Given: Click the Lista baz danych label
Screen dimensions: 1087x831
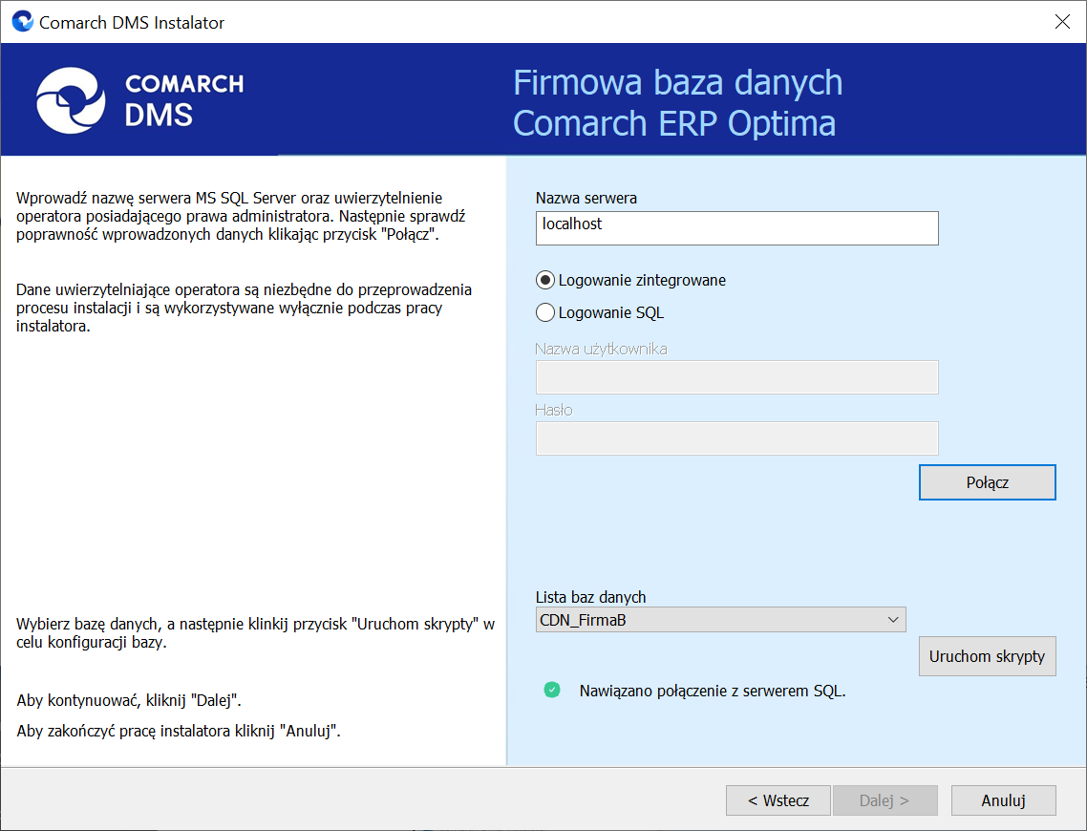Looking at the screenshot, I should (x=590, y=597).
